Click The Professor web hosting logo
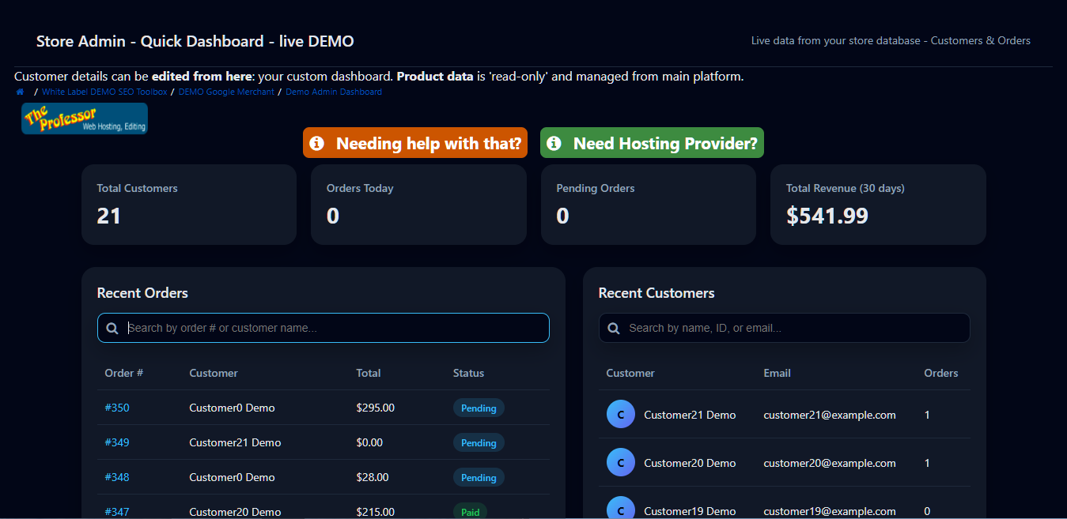This screenshot has height=519, width=1067. (x=84, y=118)
